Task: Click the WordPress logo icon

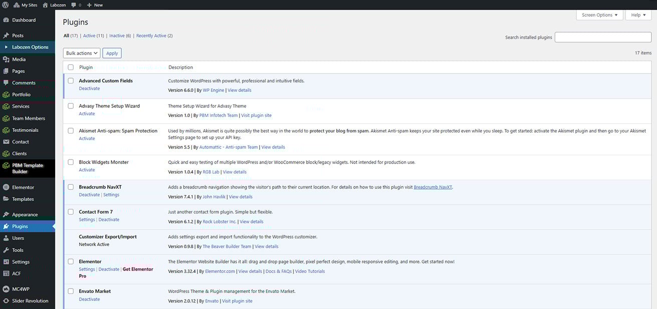Action: point(6,5)
